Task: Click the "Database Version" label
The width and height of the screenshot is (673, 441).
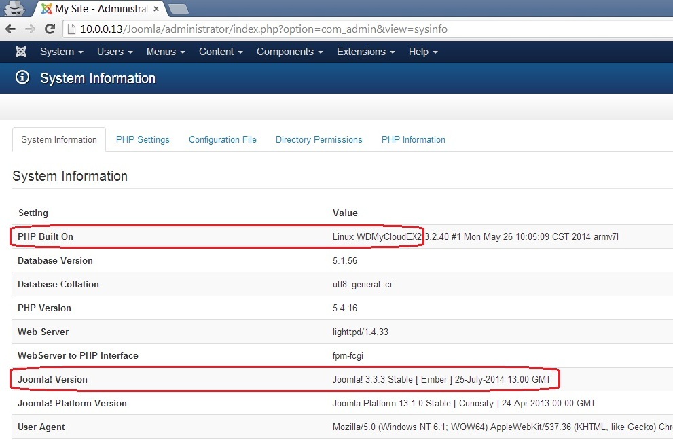Action: point(56,261)
